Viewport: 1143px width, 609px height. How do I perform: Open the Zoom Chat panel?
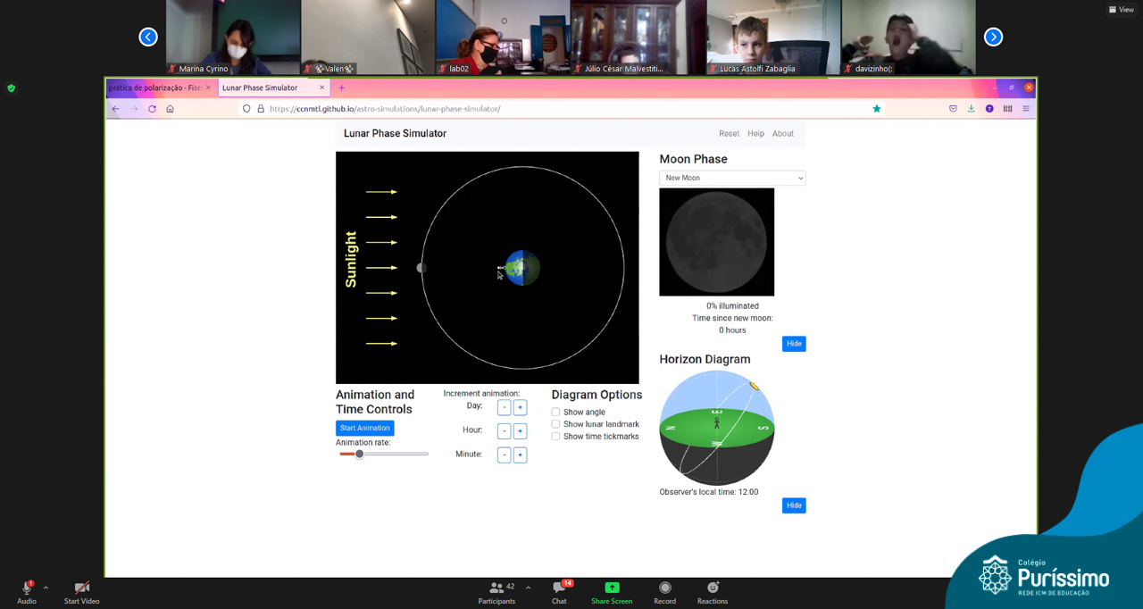[559, 588]
